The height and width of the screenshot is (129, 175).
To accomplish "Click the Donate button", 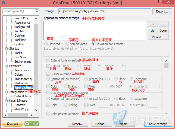I will (x=12, y=124).
